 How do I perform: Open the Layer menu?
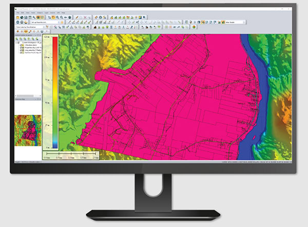click(46, 13)
